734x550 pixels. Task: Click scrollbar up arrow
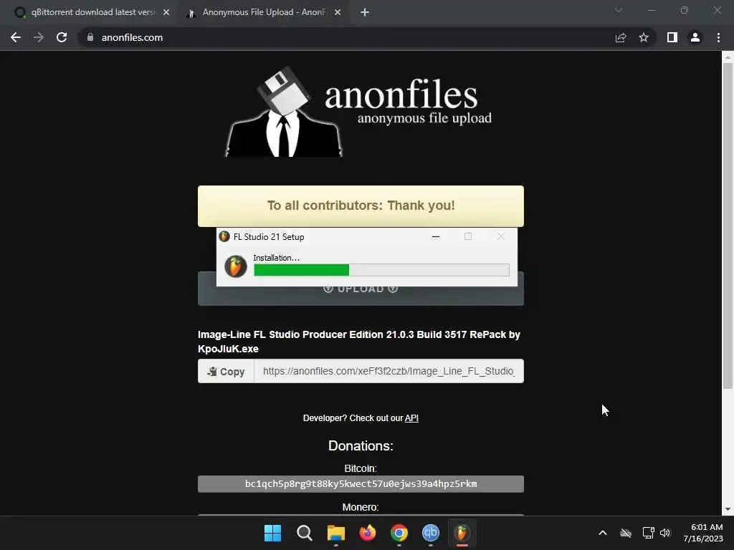click(728, 57)
